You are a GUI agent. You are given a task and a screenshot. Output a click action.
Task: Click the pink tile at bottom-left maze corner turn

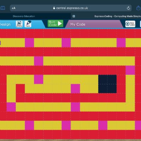point(11,107)
